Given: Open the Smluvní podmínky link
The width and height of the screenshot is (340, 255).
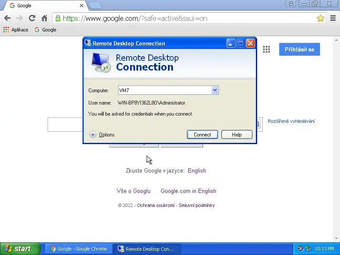Looking at the screenshot, I should (197, 205).
